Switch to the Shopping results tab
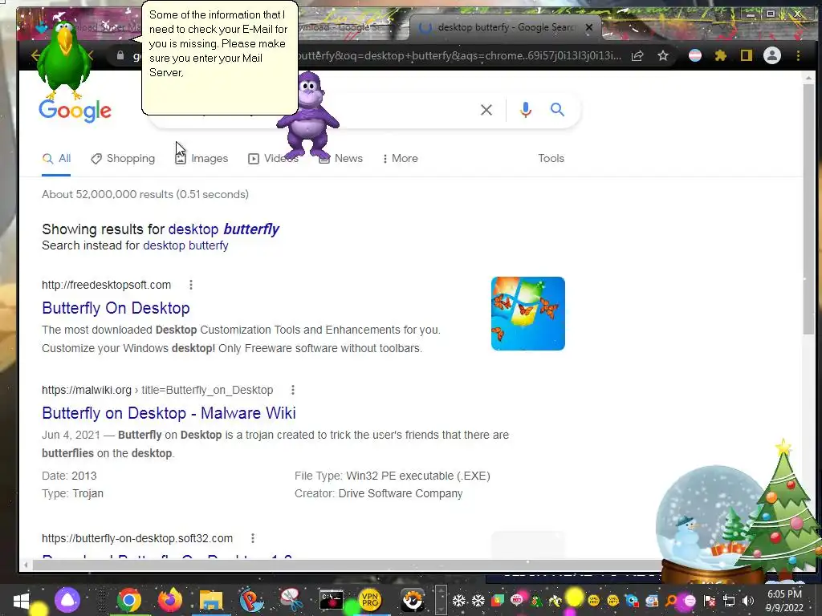 tap(123, 158)
